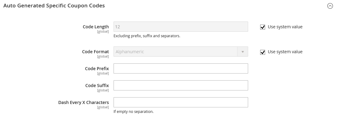Click the Alphanumeric Code Format select box
This screenshot has width=337, height=120.
pos(181,52)
